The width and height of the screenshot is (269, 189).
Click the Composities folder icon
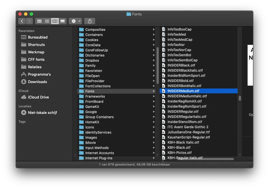pyautogui.click(x=81, y=29)
